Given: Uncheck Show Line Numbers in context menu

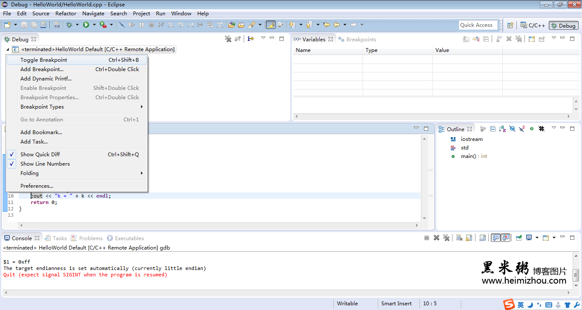Looking at the screenshot, I should point(45,164).
